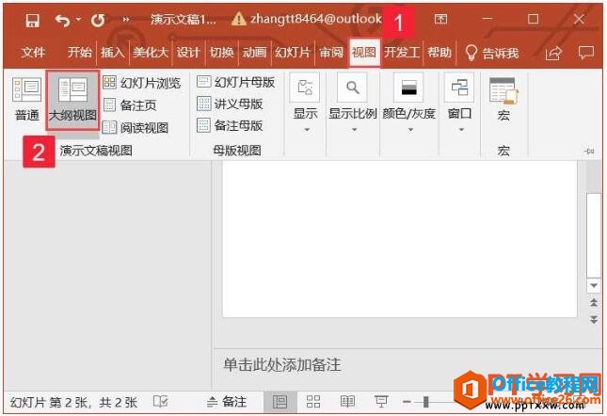The image size is (607, 416).
Task: Open 幻灯片母版 slide master
Action: (x=235, y=82)
